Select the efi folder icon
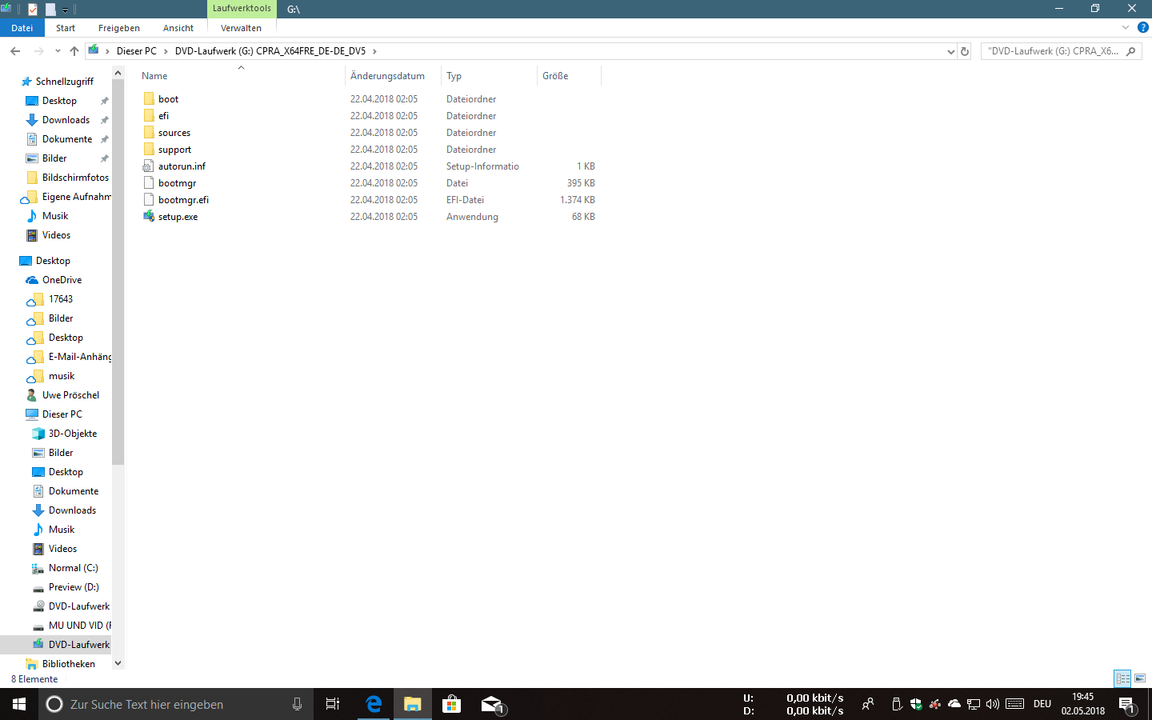This screenshot has height=720, width=1152. [x=149, y=116]
